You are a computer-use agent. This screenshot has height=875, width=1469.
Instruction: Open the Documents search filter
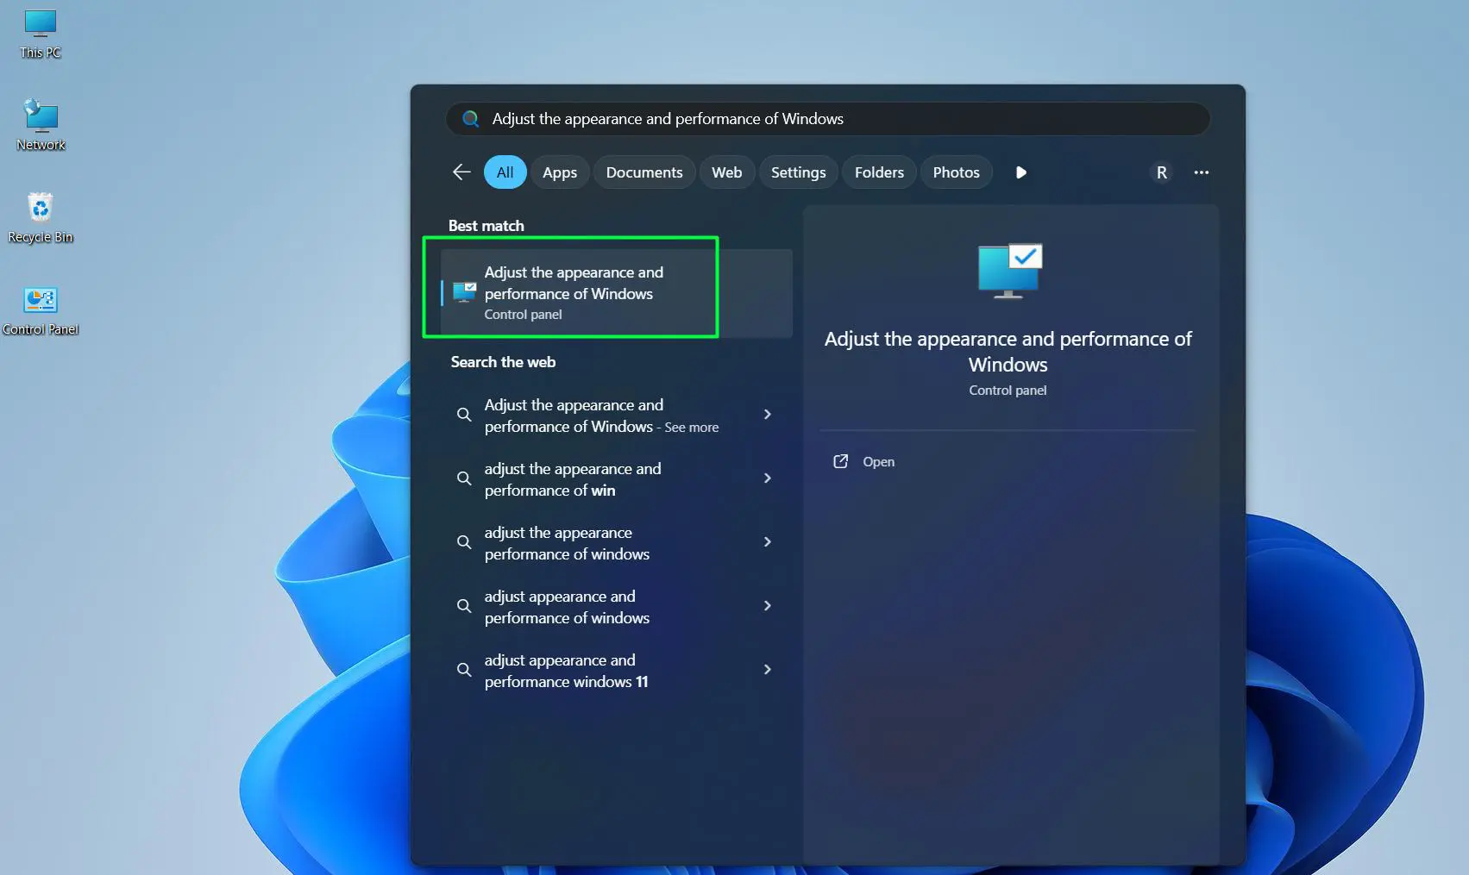[x=643, y=172]
